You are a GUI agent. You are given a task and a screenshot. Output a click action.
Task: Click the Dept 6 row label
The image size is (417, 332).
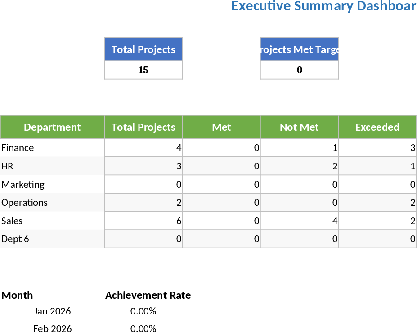tap(52, 239)
